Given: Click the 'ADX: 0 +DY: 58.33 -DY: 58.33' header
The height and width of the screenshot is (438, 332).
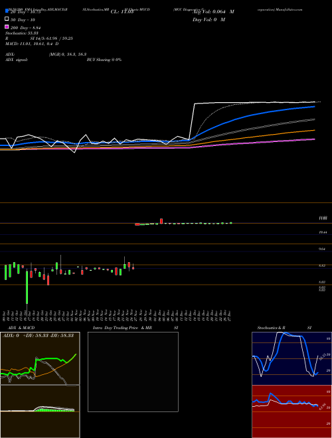Looking at the screenshot, I should tap(38, 335).
